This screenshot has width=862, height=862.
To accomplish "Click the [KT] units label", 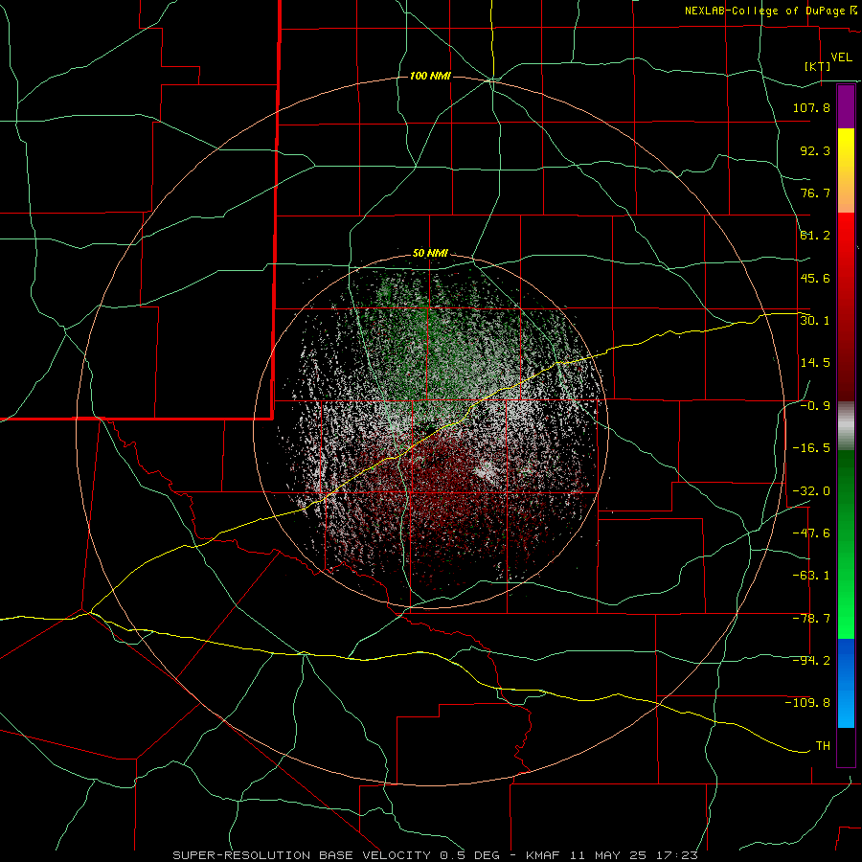I will pos(818,66).
